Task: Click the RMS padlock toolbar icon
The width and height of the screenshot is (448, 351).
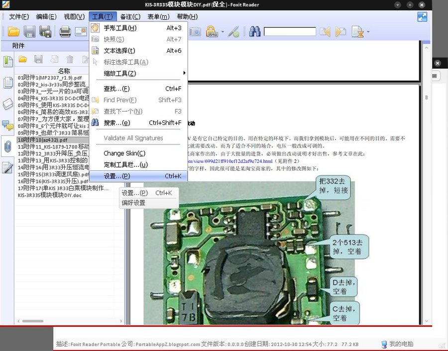Action: (211, 32)
